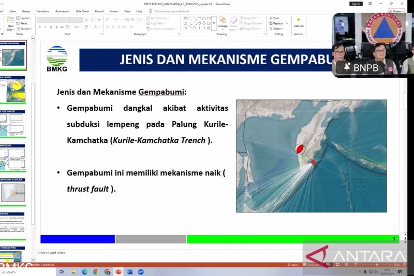Open PowerPoint from the Windows taskbar
This screenshot has height=276, width=414.
[118, 271]
